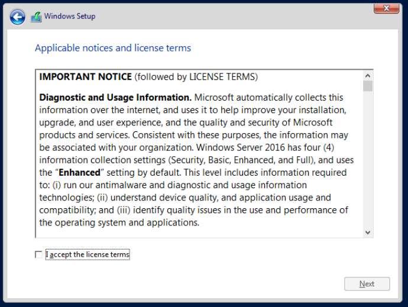Close the Windows Setup window
408x307 pixels.
pos(386,8)
